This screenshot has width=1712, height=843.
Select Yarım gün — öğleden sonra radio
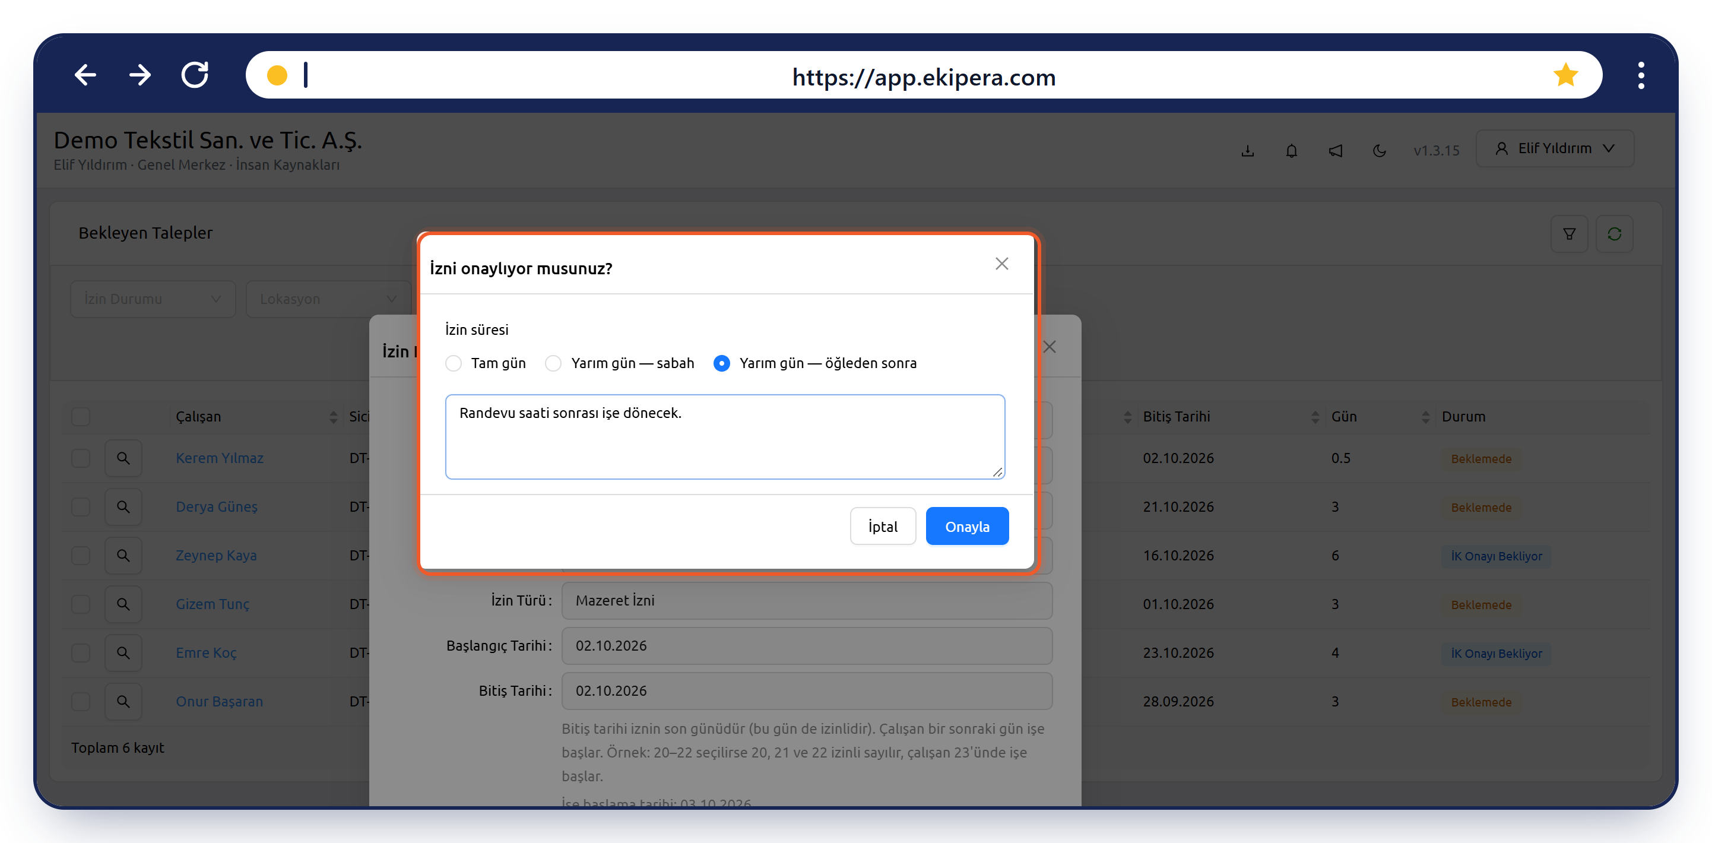(721, 363)
